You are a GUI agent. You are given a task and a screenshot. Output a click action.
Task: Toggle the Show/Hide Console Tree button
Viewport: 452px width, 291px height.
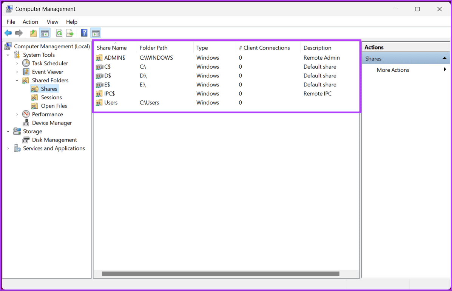pyautogui.click(x=45, y=33)
